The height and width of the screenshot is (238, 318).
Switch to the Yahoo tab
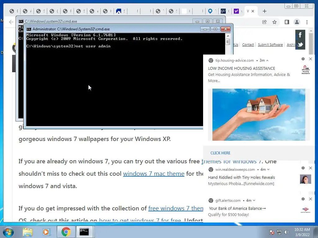(x=236, y=11)
